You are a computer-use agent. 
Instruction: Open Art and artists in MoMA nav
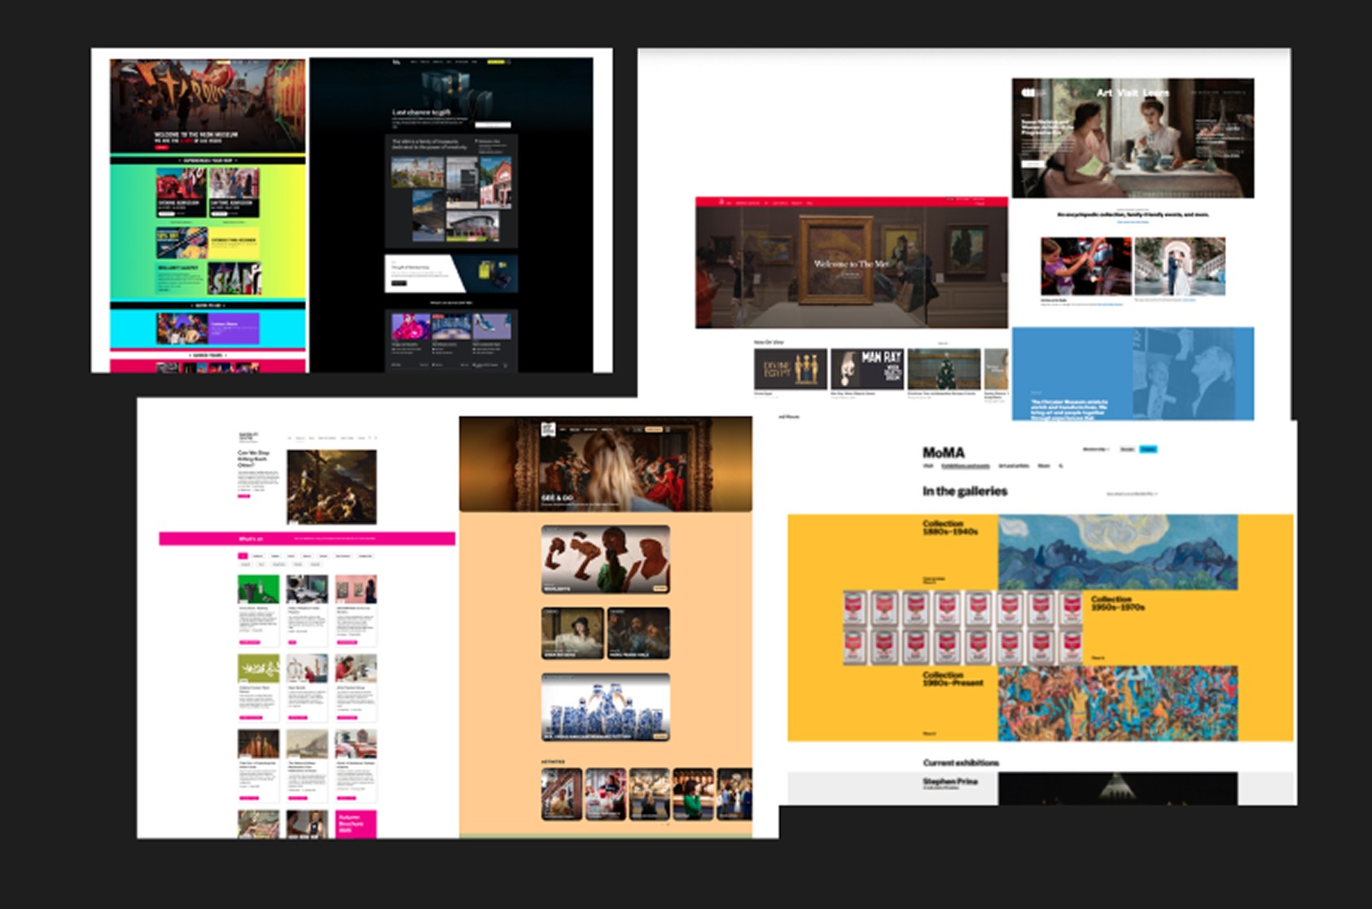tap(1014, 466)
